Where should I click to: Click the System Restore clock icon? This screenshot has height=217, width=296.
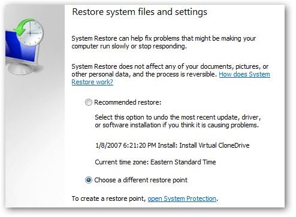(x=30, y=32)
